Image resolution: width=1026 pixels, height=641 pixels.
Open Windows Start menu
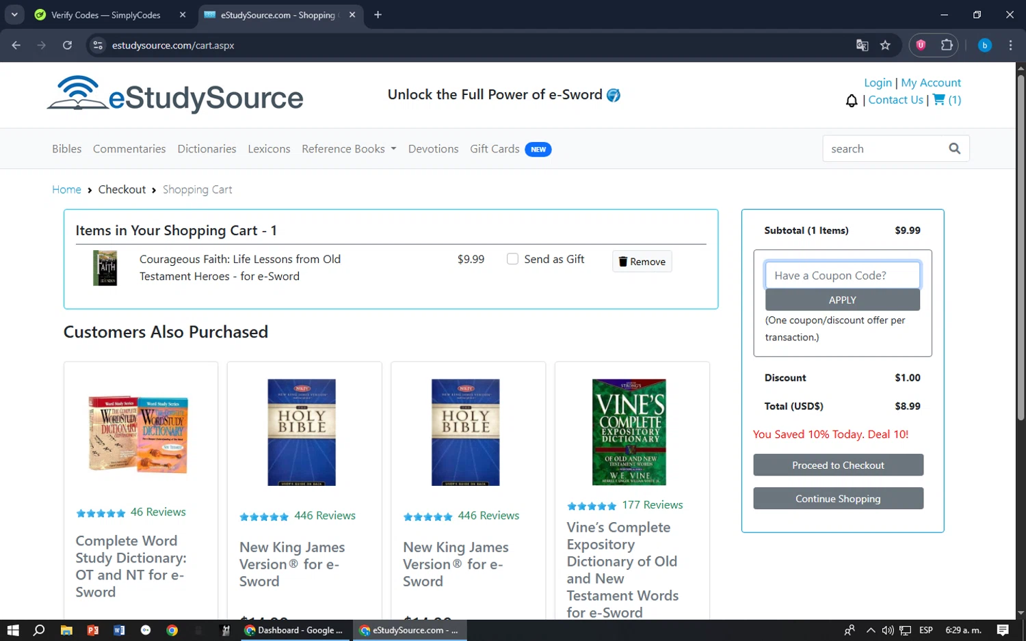coord(12,630)
